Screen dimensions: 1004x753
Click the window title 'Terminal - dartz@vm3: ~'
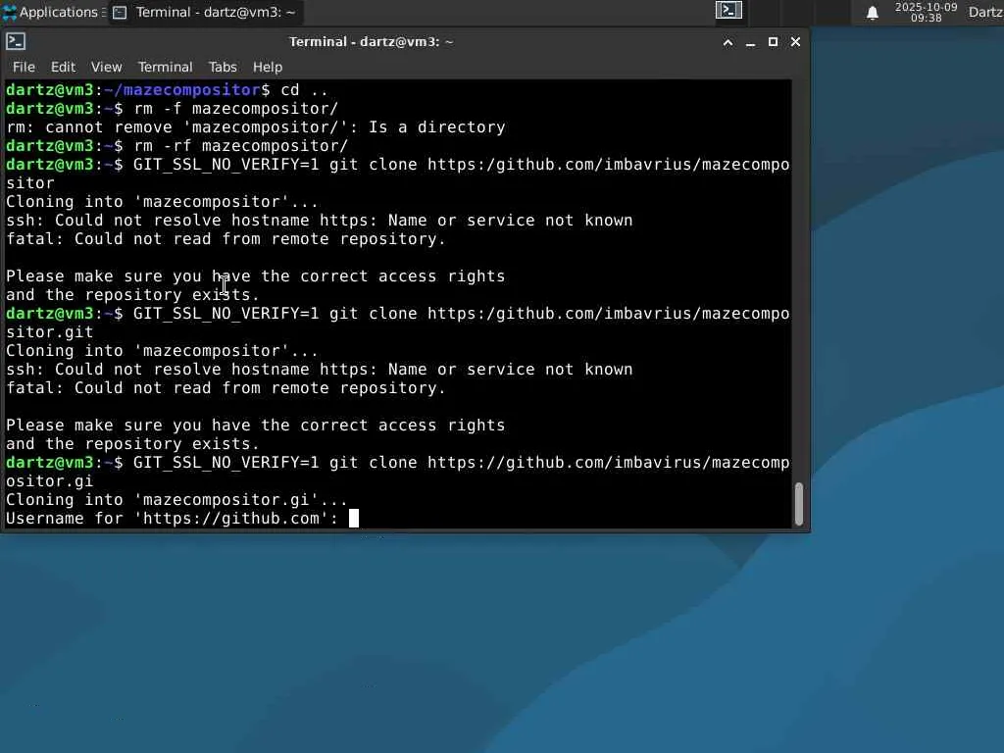[372, 42]
